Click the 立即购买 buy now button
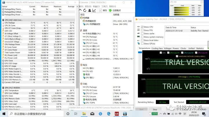This screenshot has width=209, height=117. 115,10
